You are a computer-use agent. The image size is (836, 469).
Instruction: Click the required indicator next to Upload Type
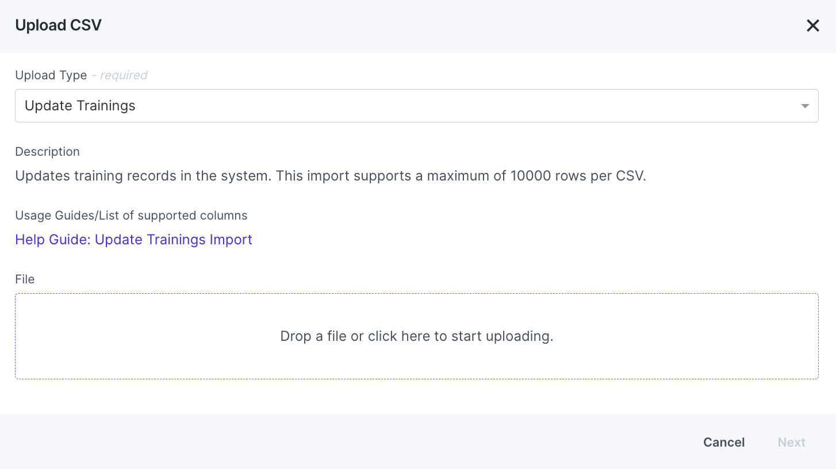click(x=119, y=75)
